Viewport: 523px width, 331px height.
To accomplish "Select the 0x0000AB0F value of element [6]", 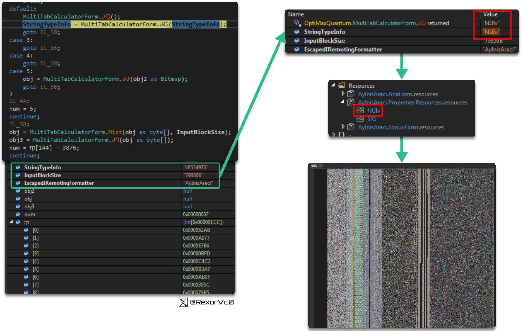I will 197,277.
